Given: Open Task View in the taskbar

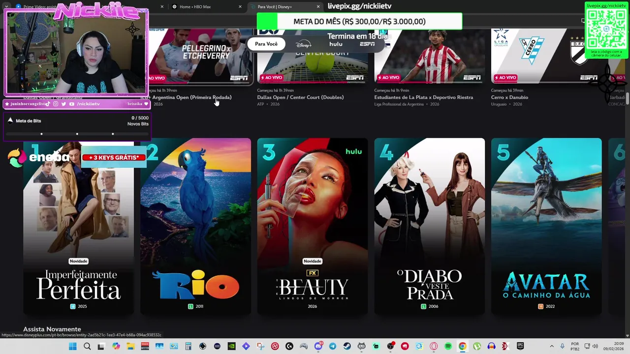Looking at the screenshot, I should (101, 346).
